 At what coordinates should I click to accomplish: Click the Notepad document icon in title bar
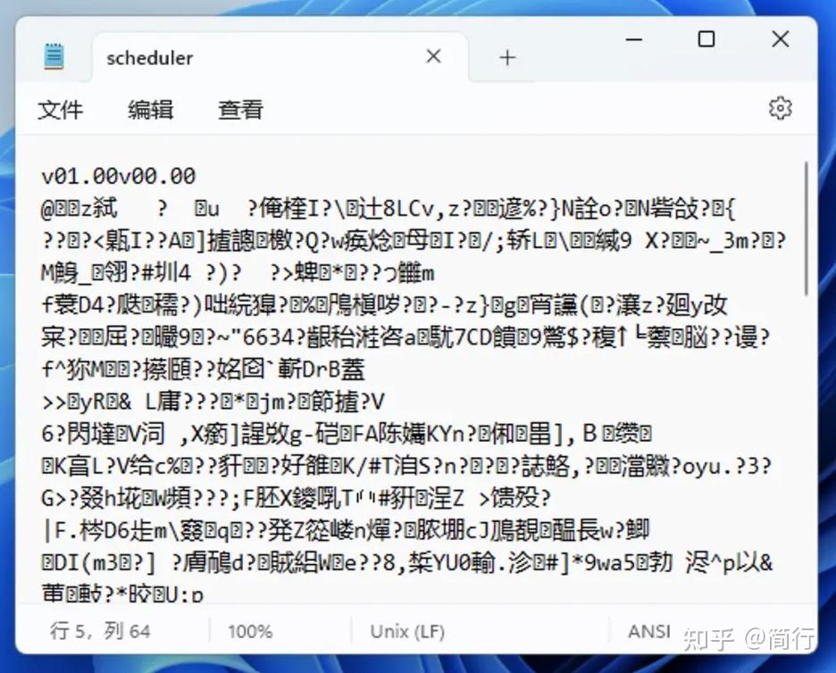[x=54, y=54]
